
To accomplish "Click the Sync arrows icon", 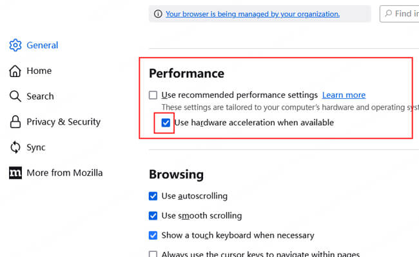I will (x=15, y=147).
